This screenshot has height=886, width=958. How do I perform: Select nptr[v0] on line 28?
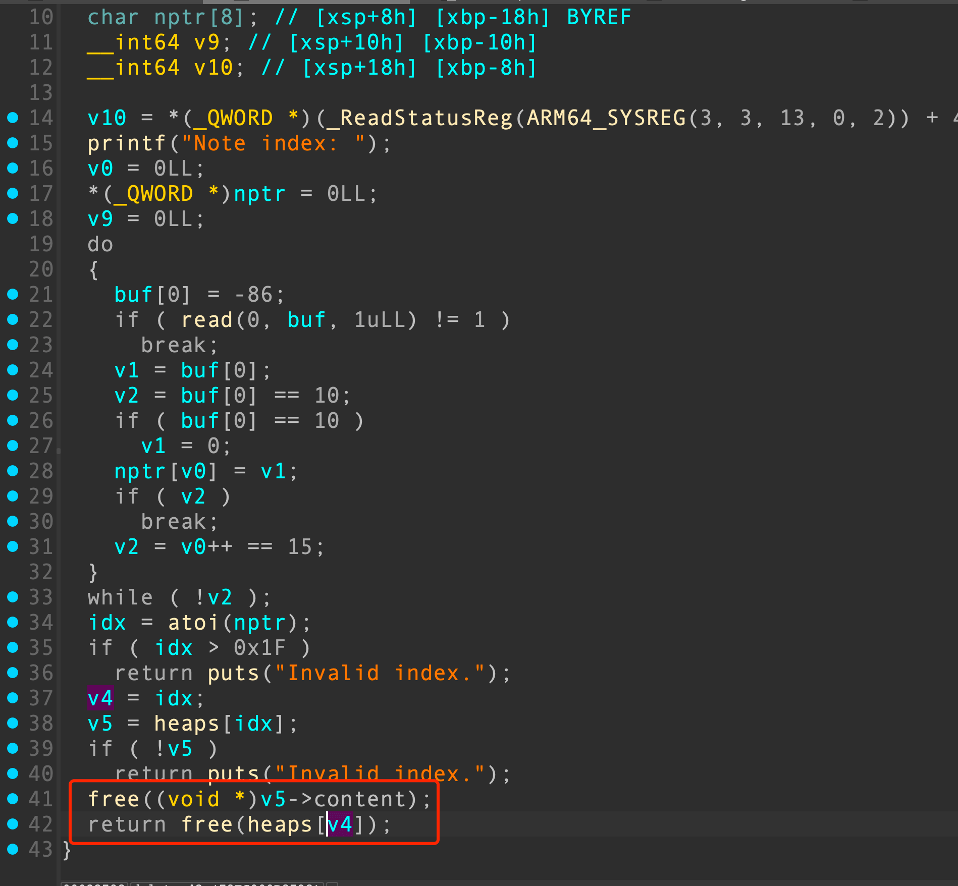[x=166, y=472]
